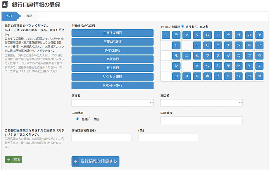
Task: Click the ク kana button
Action: (249, 56)
